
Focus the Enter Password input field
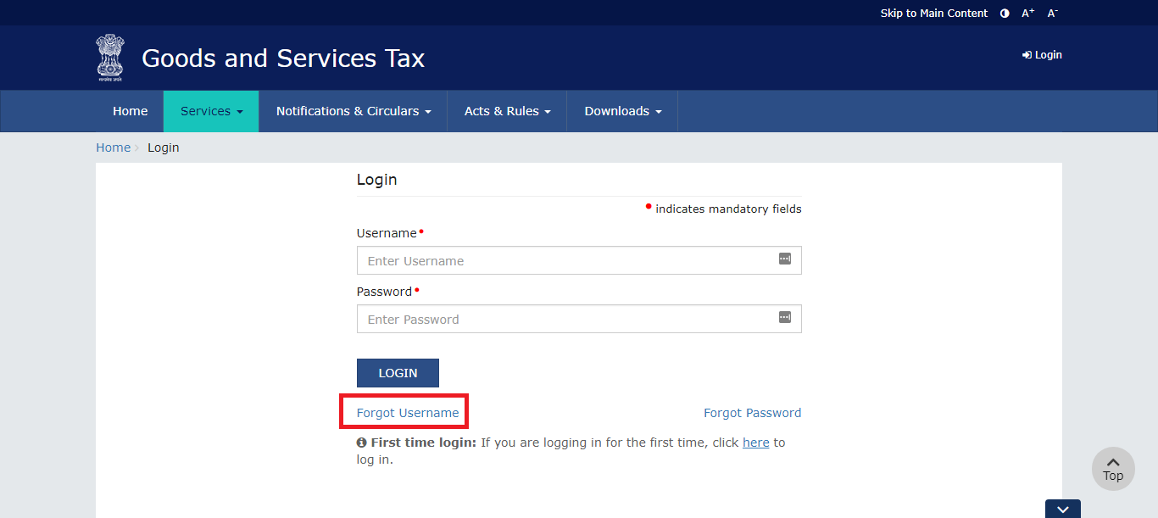pyautogui.click(x=579, y=319)
